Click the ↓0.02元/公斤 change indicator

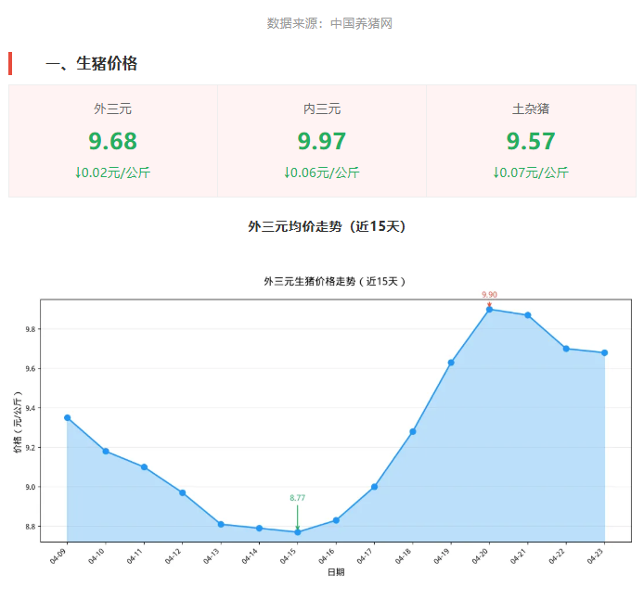(x=113, y=172)
